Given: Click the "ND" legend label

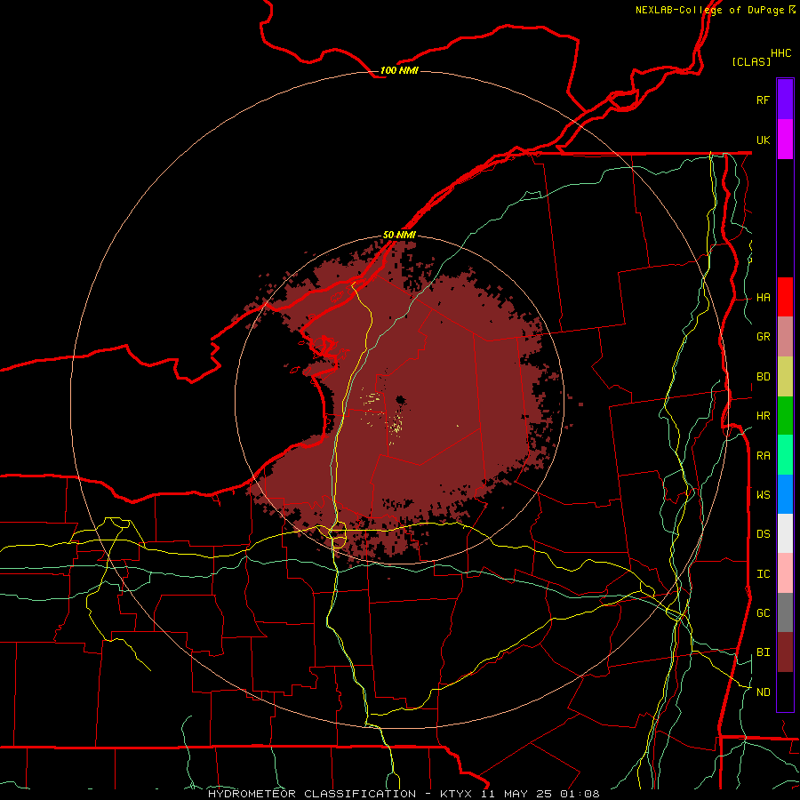Looking at the screenshot, I should click(x=763, y=692).
